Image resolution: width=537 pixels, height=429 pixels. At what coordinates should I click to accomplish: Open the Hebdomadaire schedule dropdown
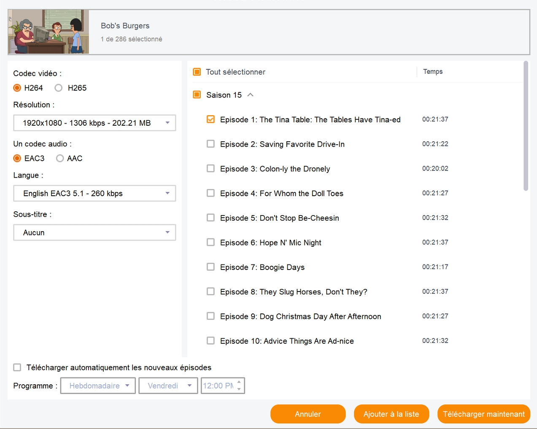pyautogui.click(x=98, y=386)
